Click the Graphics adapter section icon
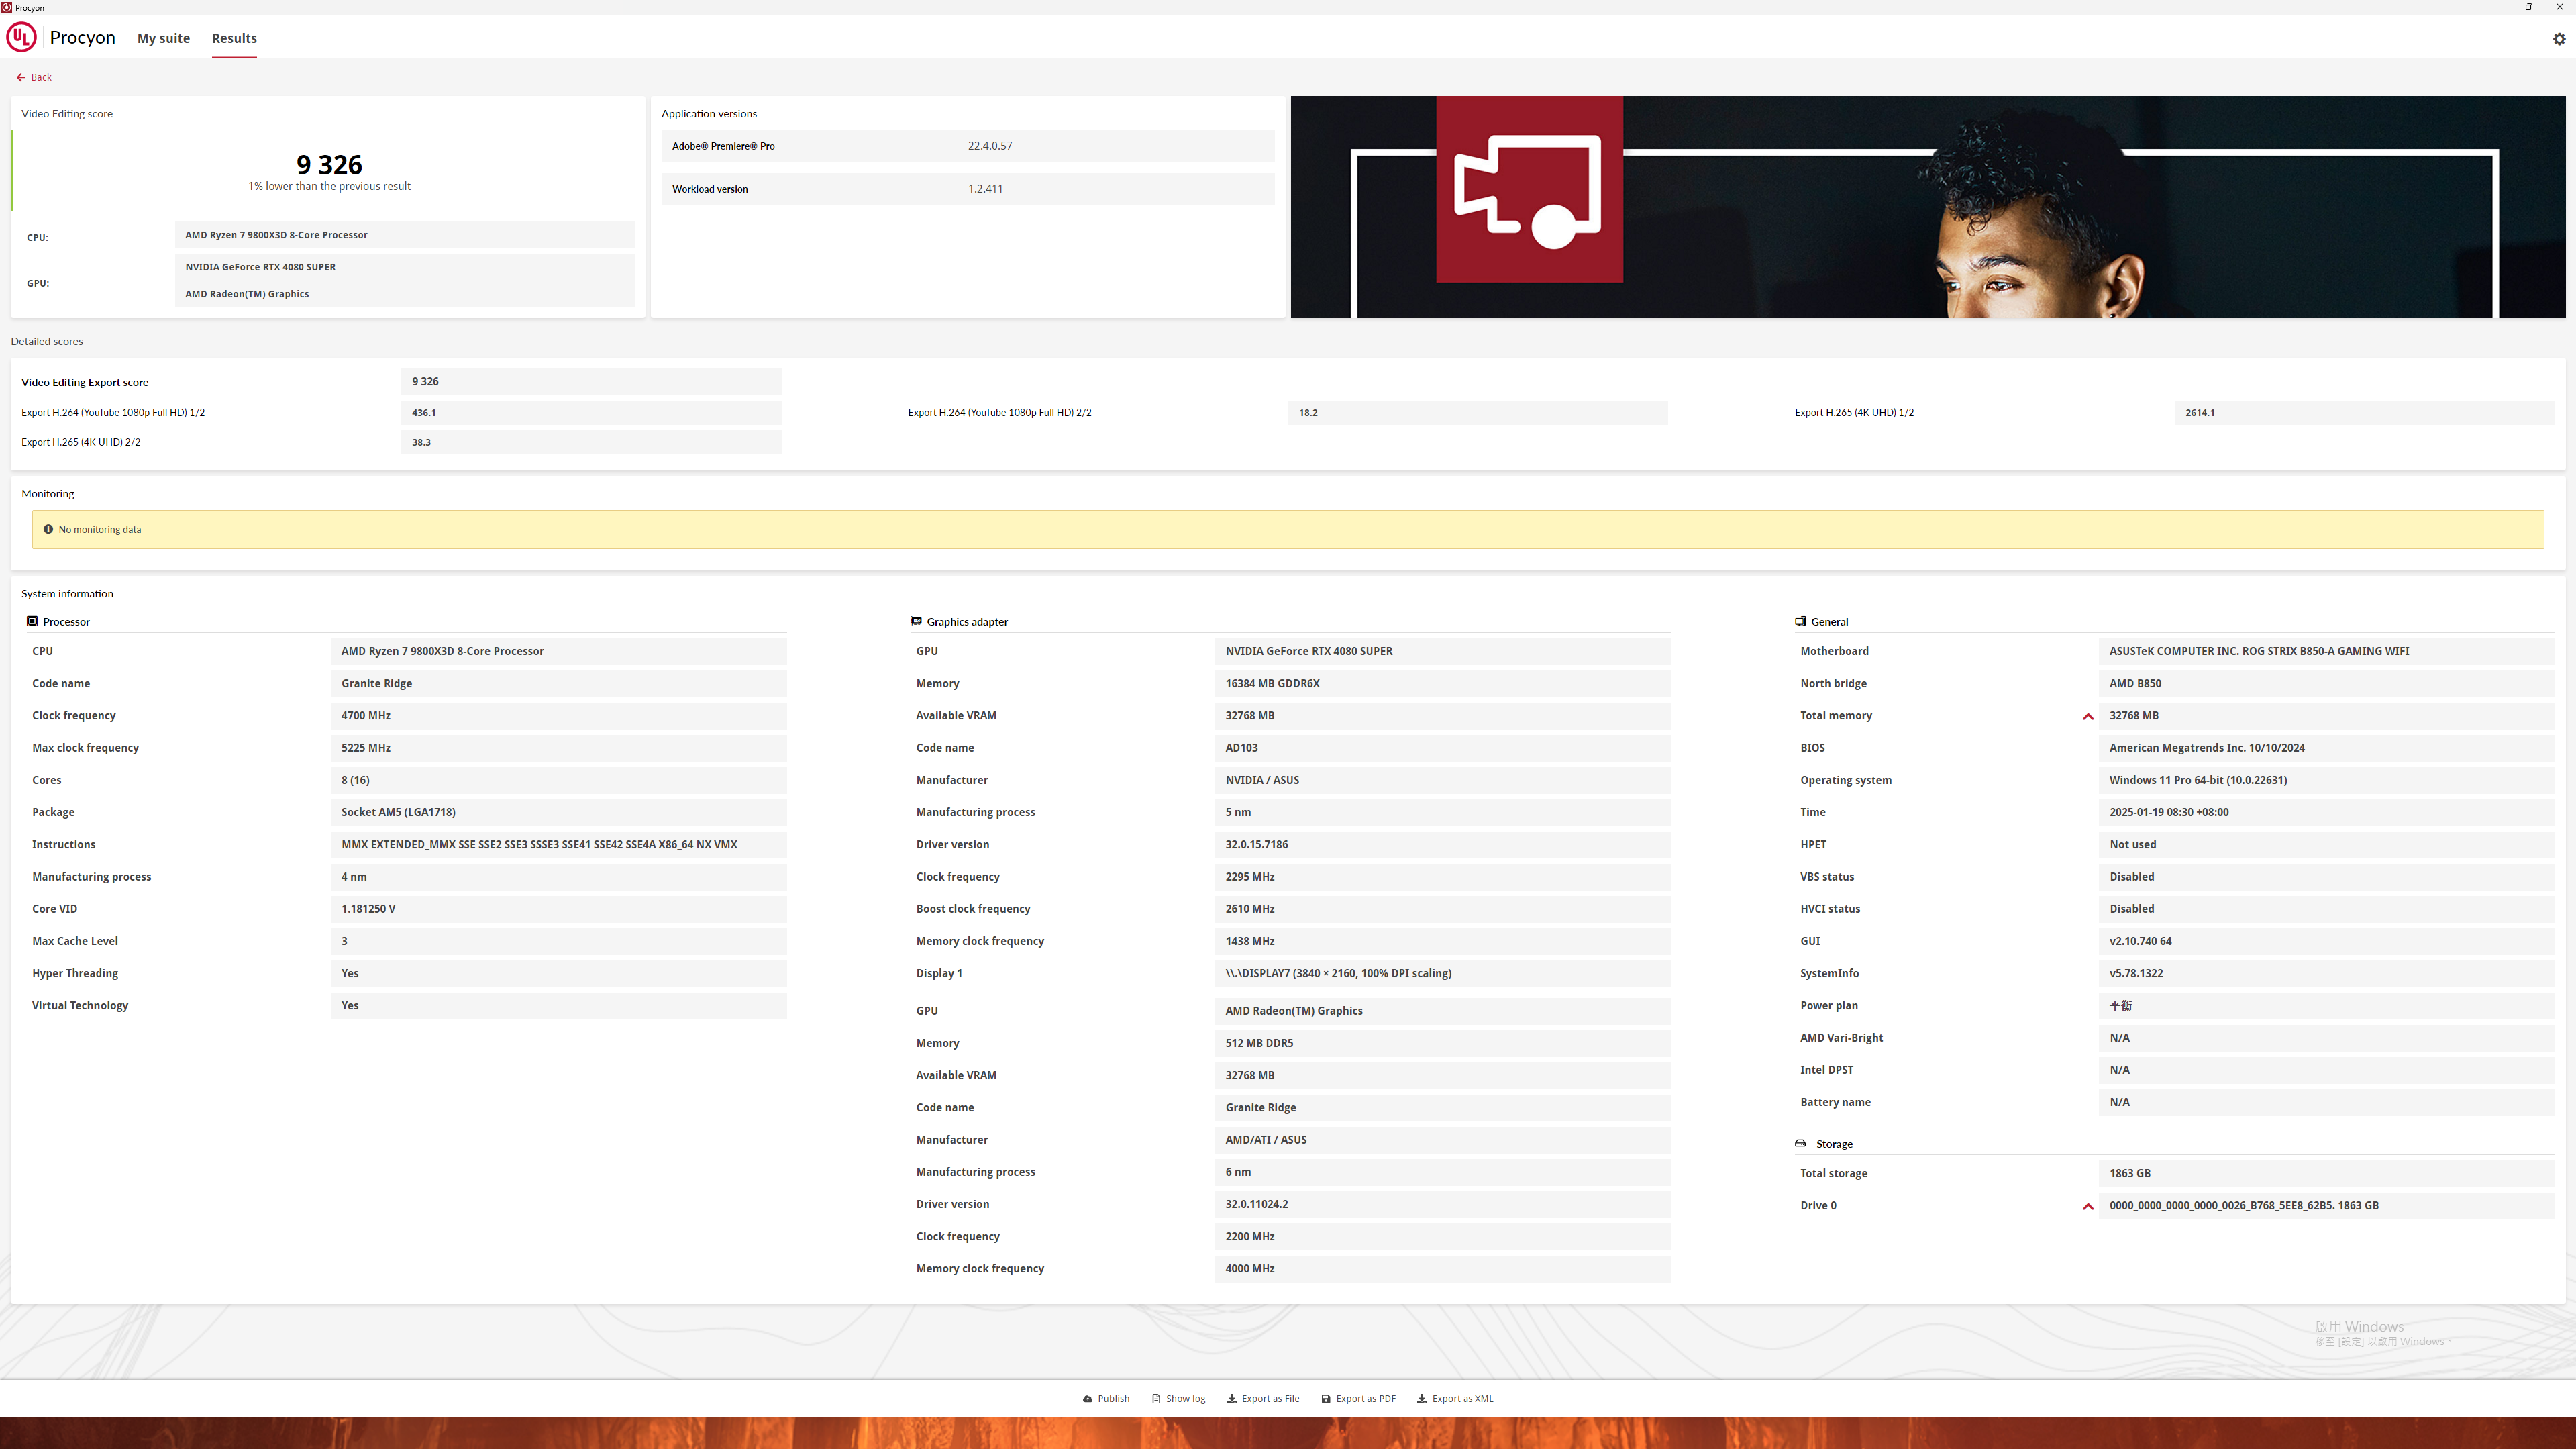Screen dimensions: 2576x1449 916,621
